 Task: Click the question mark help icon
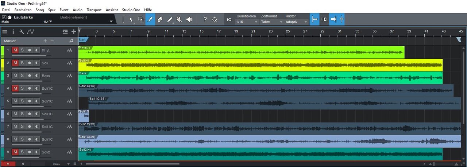tap(205, 19)
